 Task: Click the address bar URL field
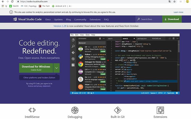point(91,2)
